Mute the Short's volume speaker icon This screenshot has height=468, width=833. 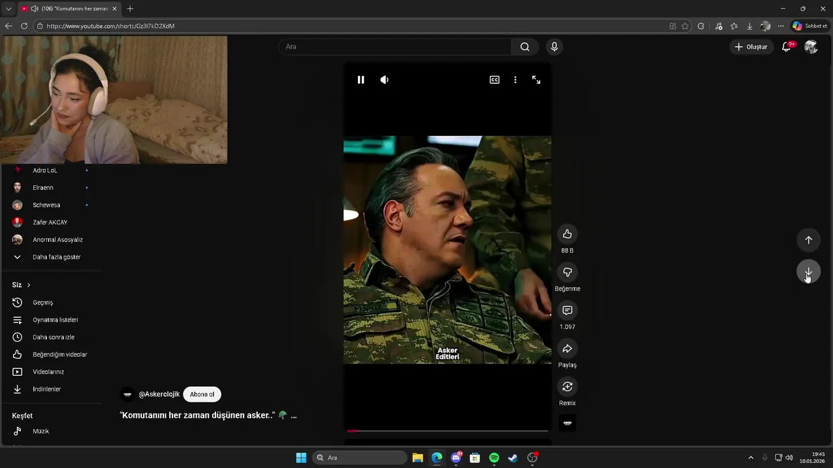tap(385, 80)
